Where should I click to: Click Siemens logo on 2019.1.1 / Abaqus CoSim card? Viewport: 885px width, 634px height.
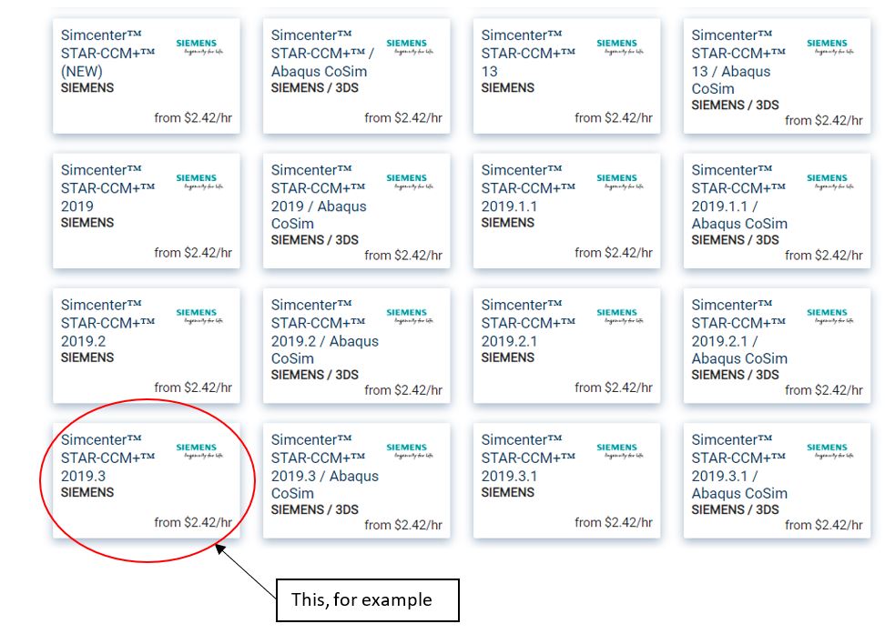830,182
